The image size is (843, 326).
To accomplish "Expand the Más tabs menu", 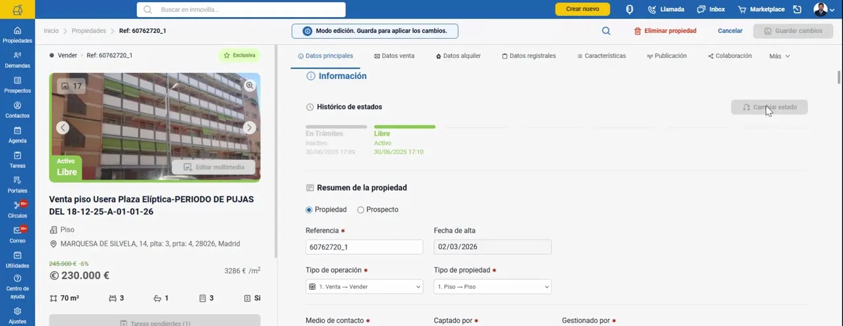I will [779, 56].
